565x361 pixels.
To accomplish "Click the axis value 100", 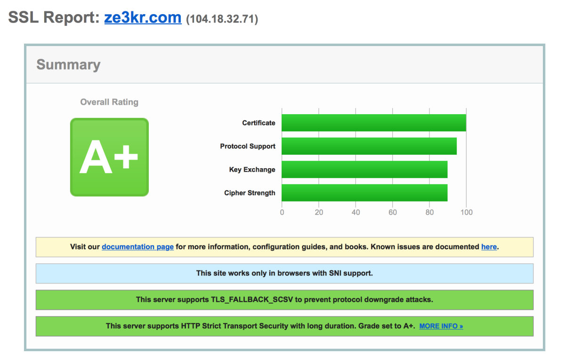I will [x=466, y=212].
